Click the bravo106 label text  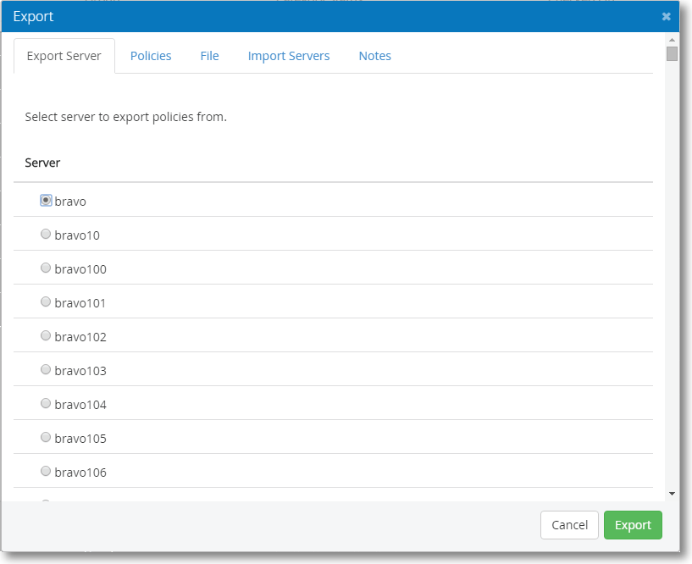[x=80, y=473]
